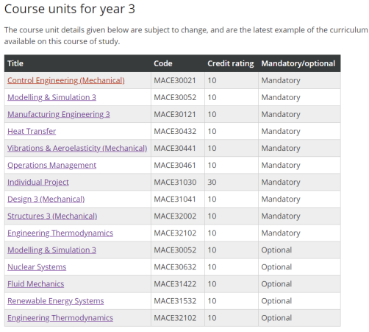Open the Operations Management link
Image resolution: width=369 pixels, height=332 pixels.
pos(51,165)
